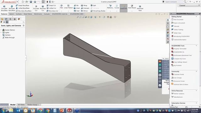The width and height of the screenshot is (201, 113).
Task: Open the Property Tab Builder link
Action: click(180, 49)
